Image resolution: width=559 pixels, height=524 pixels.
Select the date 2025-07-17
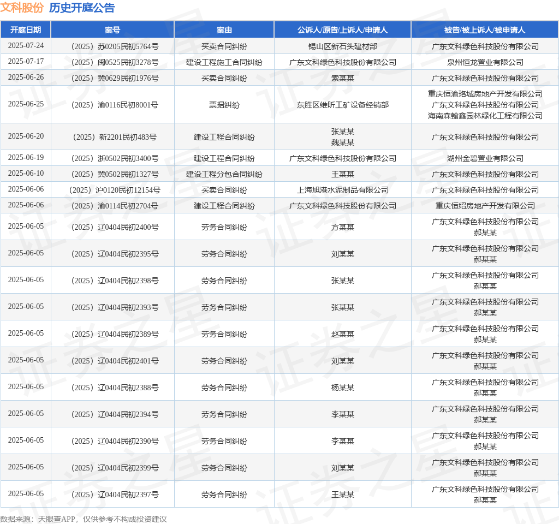click(26, 61)
